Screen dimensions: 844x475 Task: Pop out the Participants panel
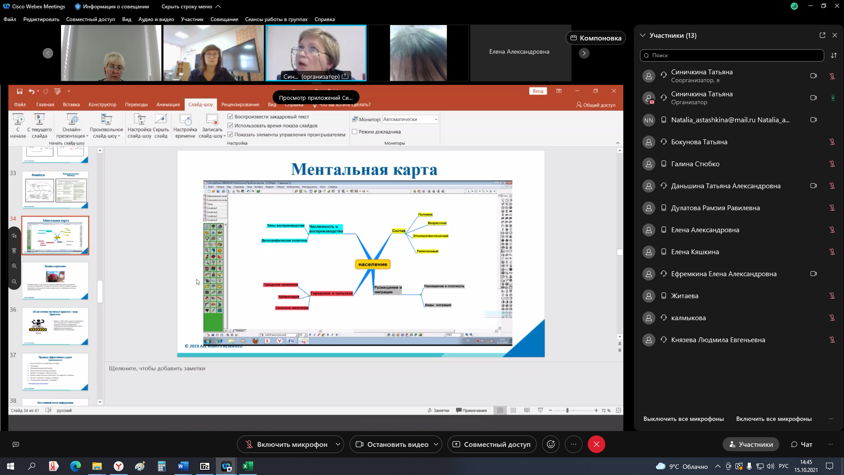822,35
